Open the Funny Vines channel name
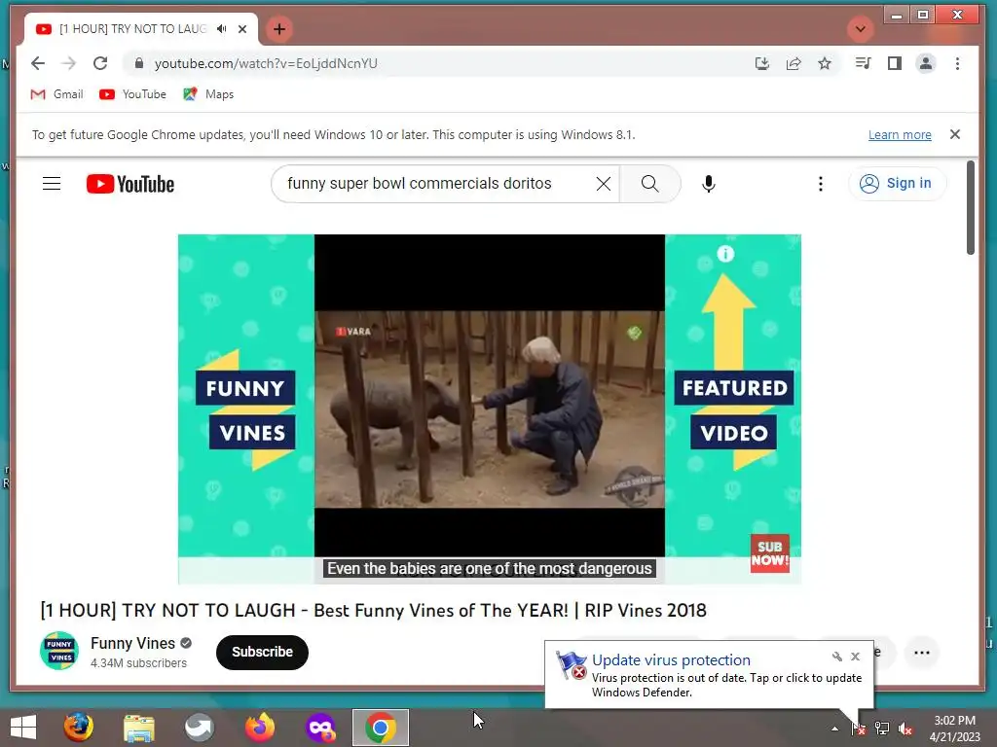This screenshot has width=997, height=747. [132, 643]
